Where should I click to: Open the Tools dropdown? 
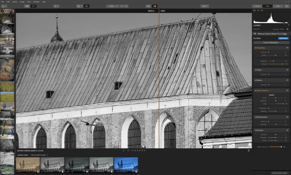tap(204, 6)
